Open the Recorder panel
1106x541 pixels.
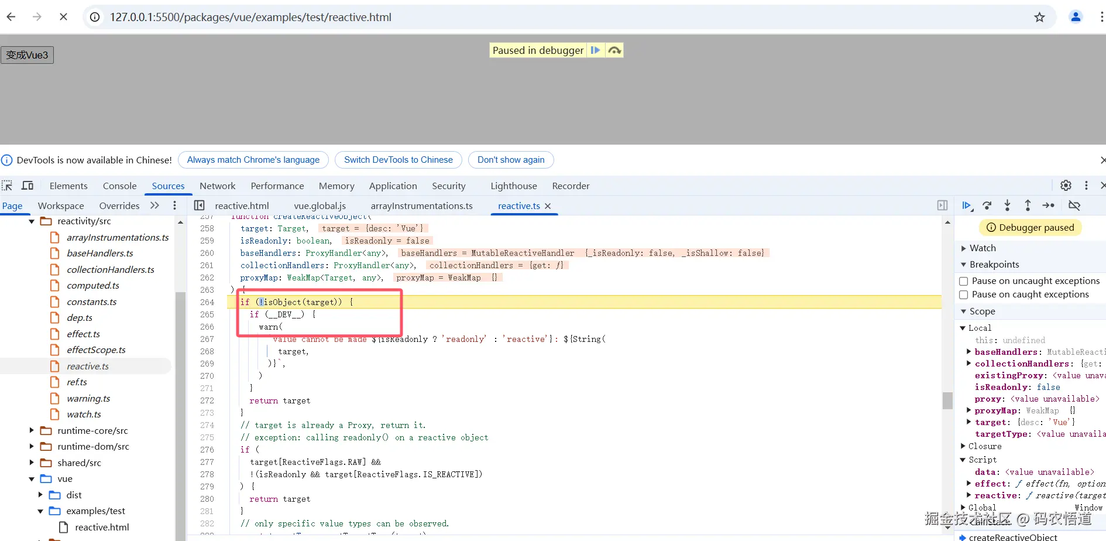click(x=571, y=186)
